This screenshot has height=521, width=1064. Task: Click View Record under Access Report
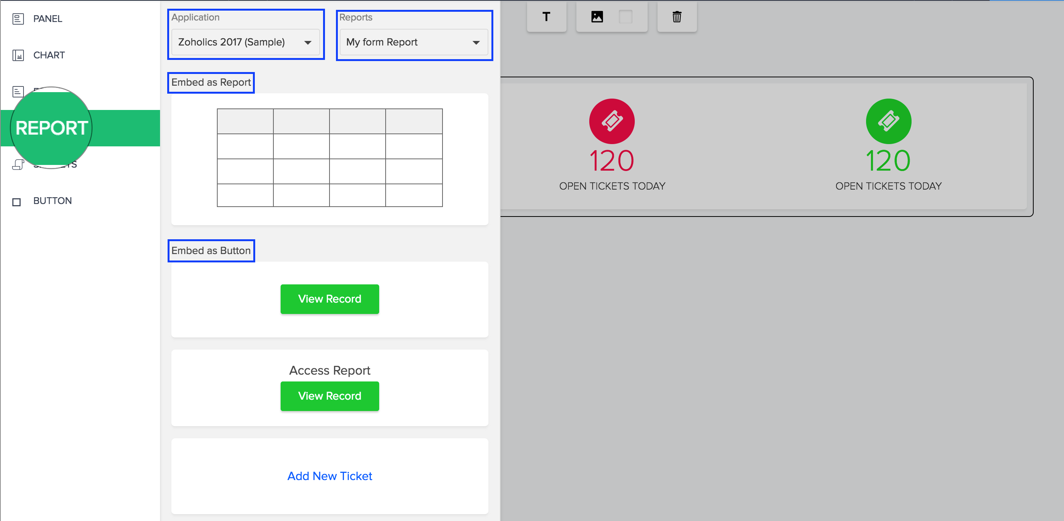click(329, 396)
